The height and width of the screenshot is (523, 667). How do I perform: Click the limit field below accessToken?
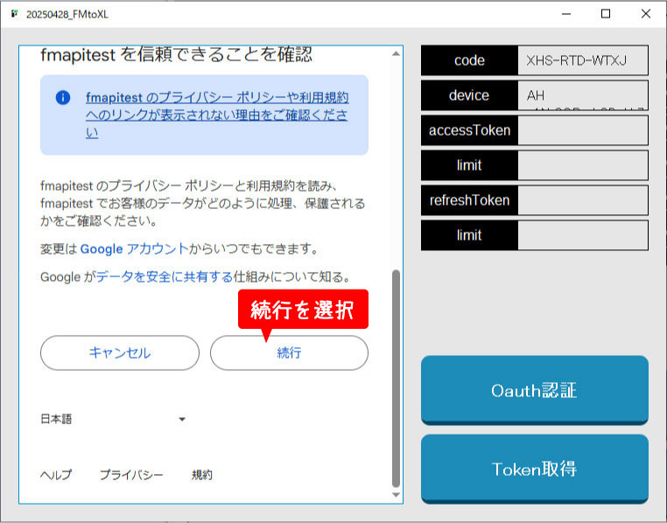click(583, 164)
